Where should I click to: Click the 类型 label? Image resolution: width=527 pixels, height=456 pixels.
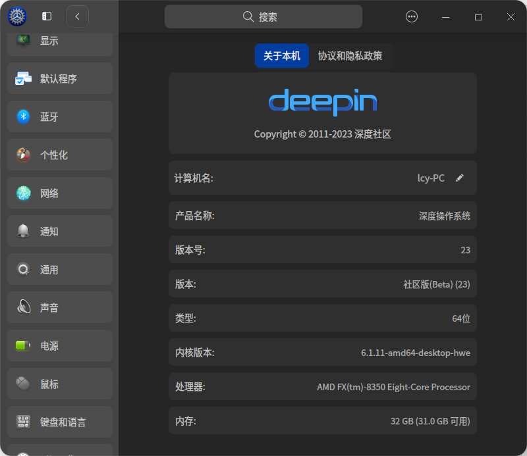(186, 318)
